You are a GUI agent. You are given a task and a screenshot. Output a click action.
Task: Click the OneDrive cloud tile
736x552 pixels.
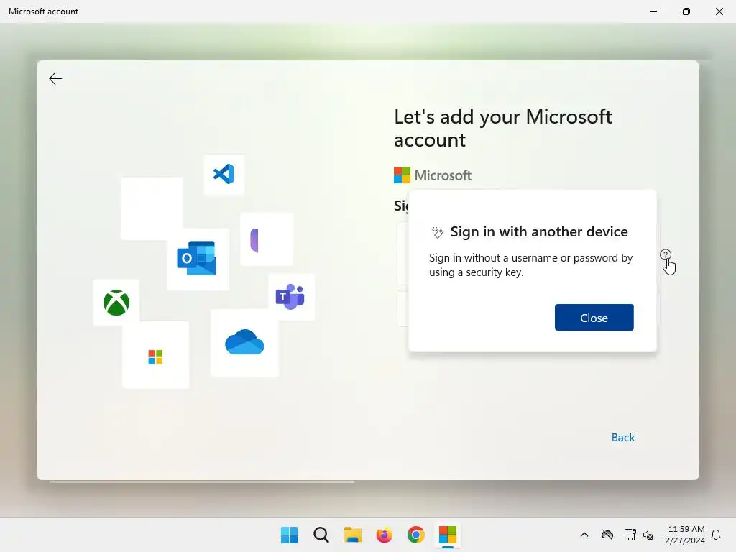pos(244,342)
